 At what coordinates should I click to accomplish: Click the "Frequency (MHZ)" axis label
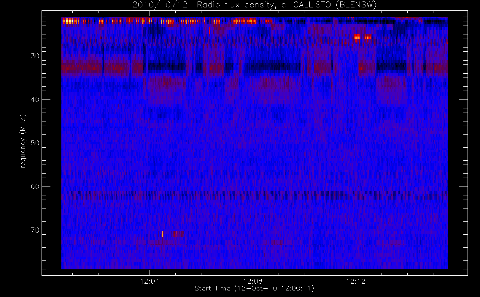point(23,143)
